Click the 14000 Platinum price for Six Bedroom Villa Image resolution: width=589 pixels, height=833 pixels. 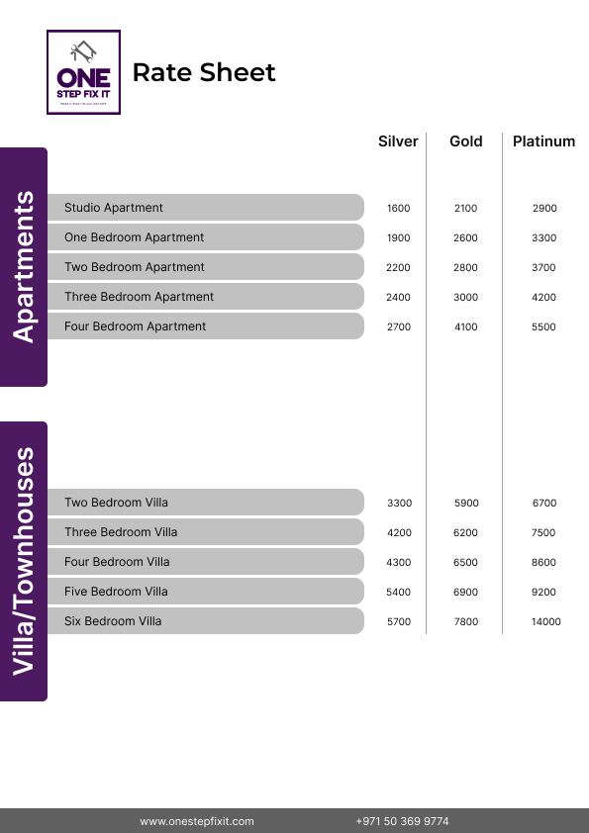click(x=546, y=621)
